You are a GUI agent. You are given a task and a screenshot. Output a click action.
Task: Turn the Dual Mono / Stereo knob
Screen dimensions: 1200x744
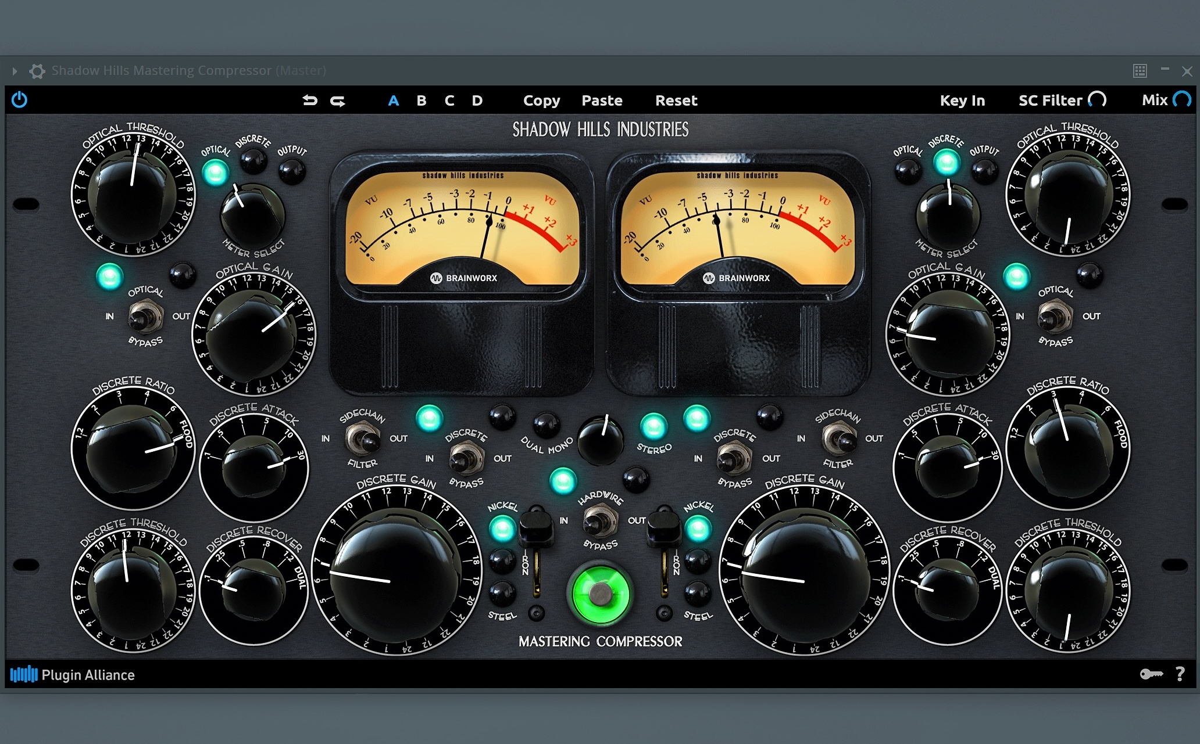point(601,440)
